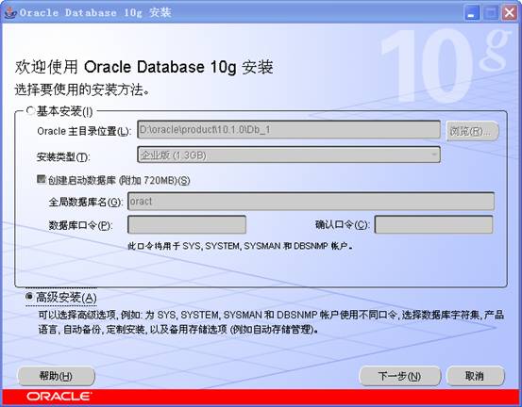Select the 高级安装 radio button

click(x=29, y=296)
